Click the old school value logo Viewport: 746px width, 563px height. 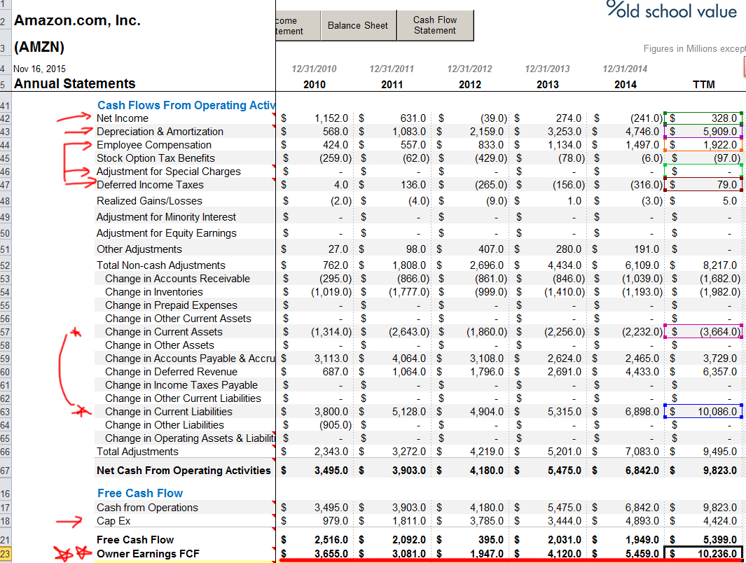[x=671, y=11]
